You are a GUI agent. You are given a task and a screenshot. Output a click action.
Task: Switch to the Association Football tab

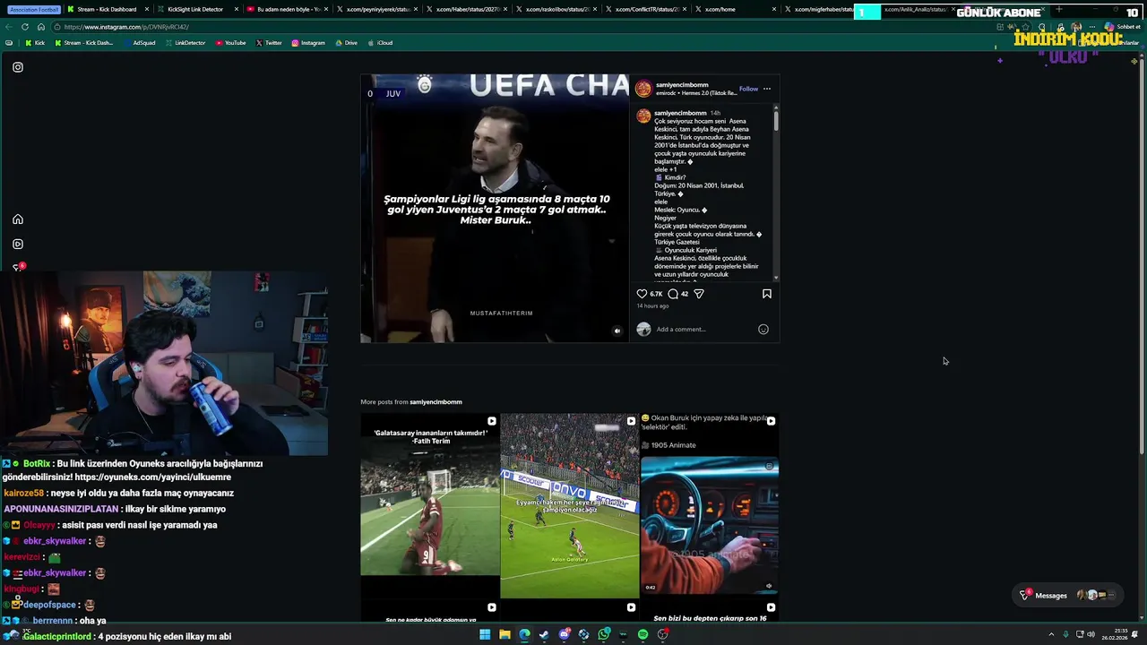pos(35,9)
